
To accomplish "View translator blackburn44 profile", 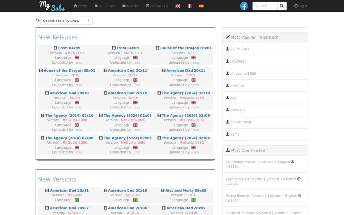I will [241, 122].
